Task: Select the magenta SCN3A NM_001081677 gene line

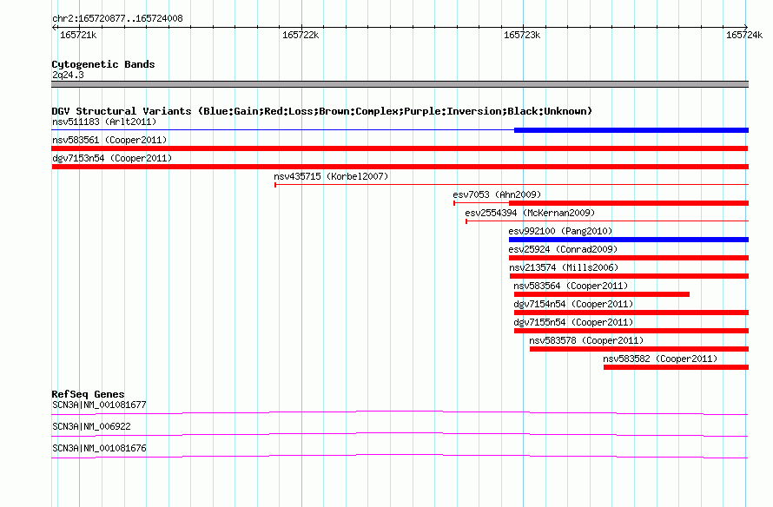Action: pos(400,412)
